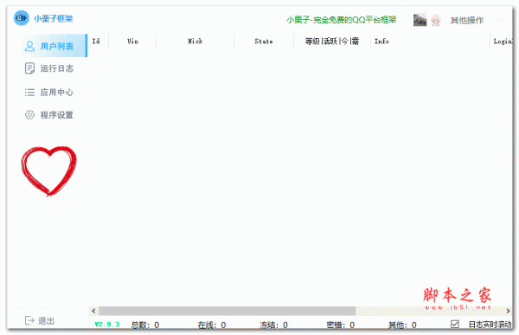Click the red heart image

(x=49, y=171)
